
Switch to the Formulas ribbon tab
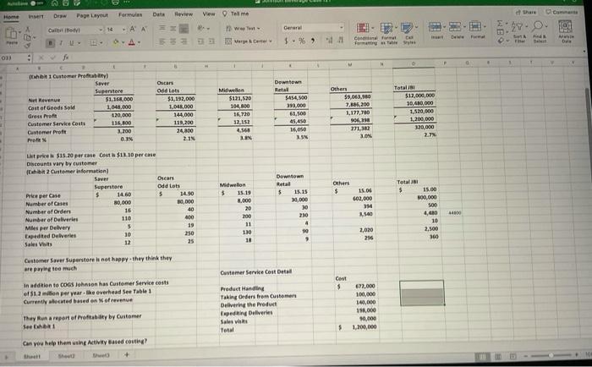[130, 14]
